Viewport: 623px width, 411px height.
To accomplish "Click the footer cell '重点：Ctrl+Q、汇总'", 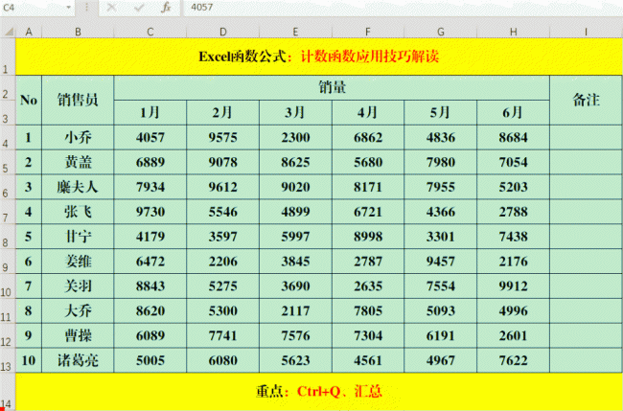I will [x=319, y=392].
